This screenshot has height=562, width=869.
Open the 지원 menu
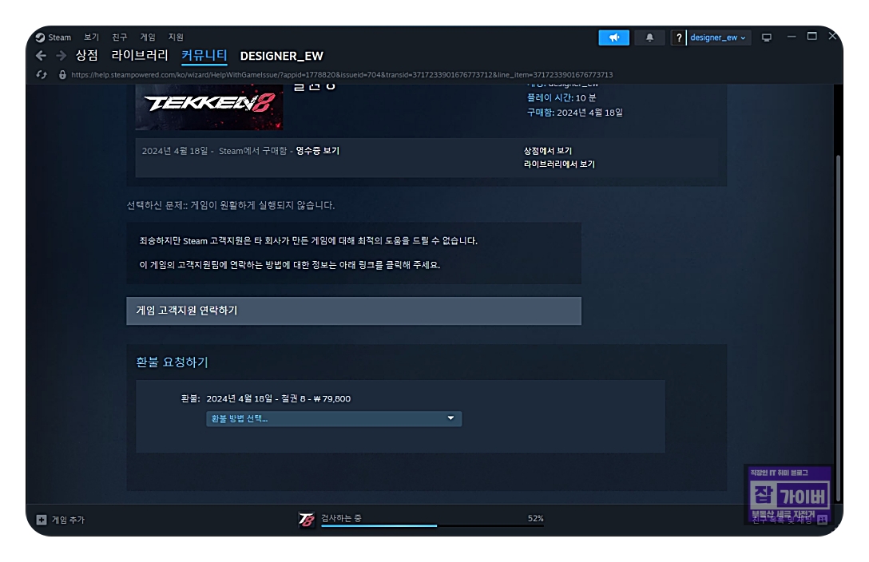(x=176, y=37)
